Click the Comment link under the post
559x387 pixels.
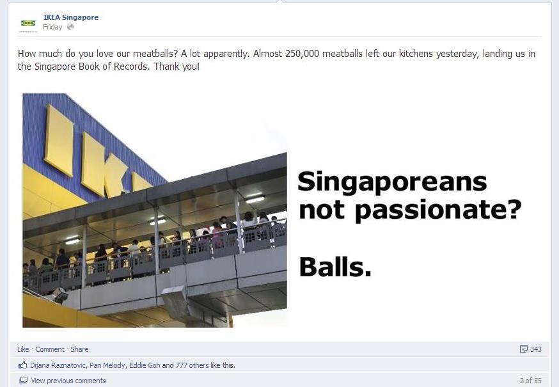click(50, 349)
